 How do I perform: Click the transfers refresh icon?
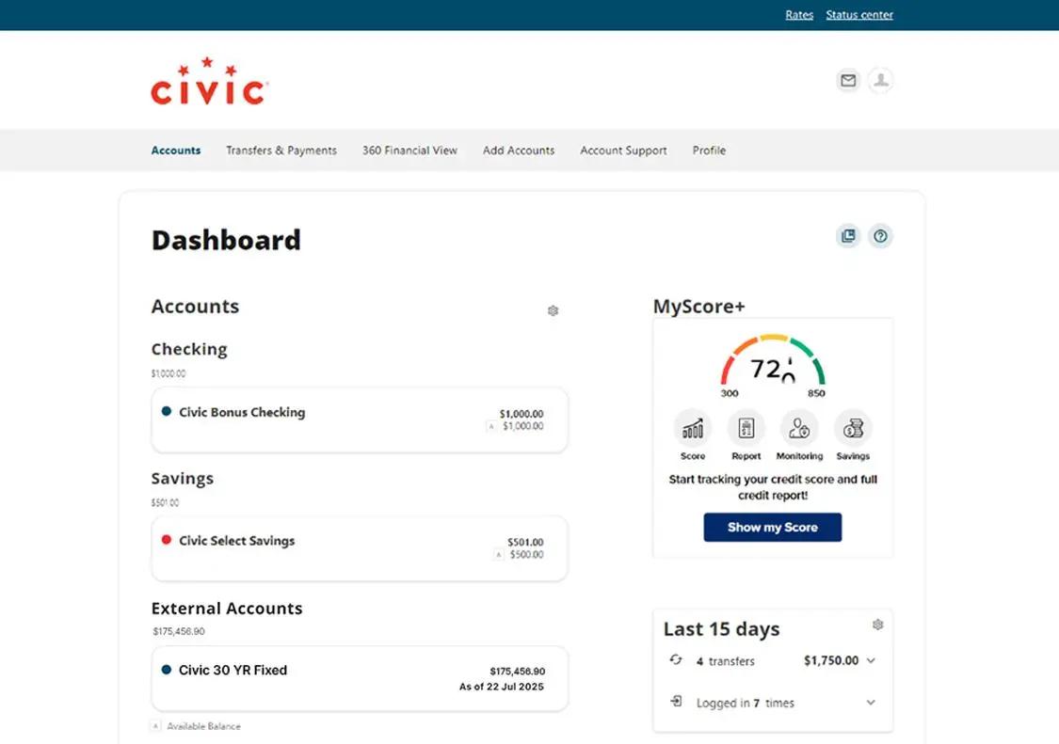[675, 661]
